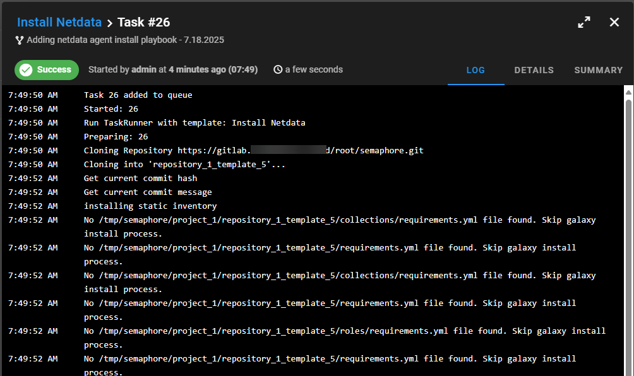634x376 pixels.
Task: Close the Task #26 dialog
Action: 614,23
